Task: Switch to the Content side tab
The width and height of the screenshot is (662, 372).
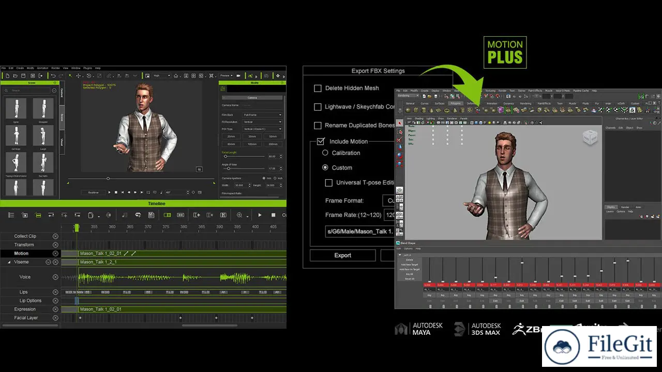Action: [x=62, y=92]
